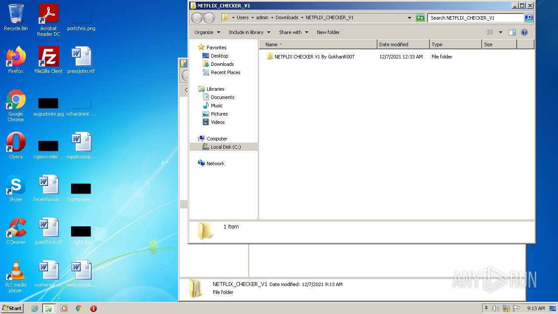Open the Documents library
This screenshot has height=314, width=558.
pos(223,97)
